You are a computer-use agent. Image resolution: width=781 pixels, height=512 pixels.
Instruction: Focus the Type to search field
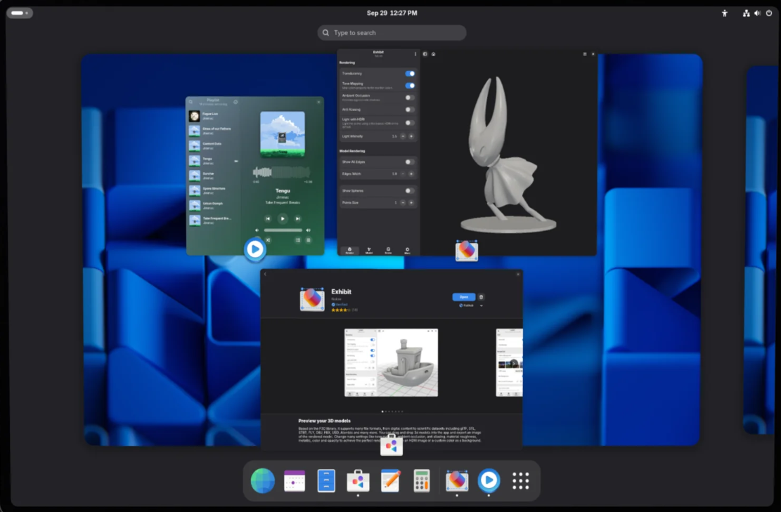(x=392, y=33)
